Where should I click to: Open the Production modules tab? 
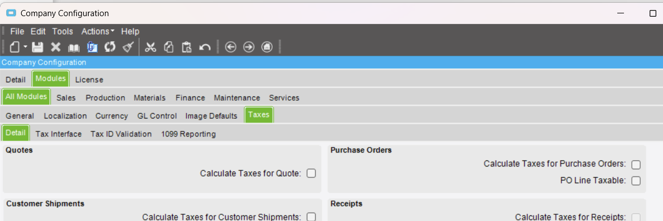[x=105, y=97]
